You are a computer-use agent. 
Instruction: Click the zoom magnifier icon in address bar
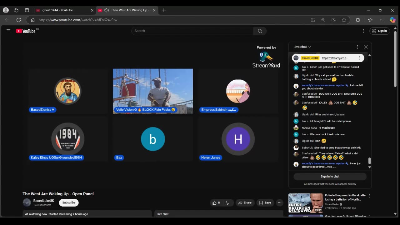(x=323, y=20)
